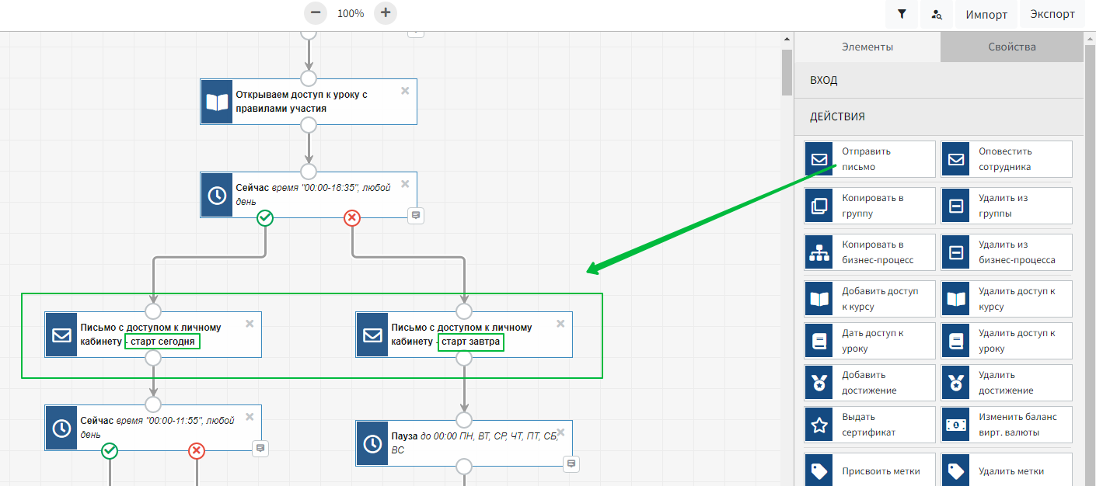The height and width of the screenshot is (486, 1096).
Task: Click red cross output of 'Сейчас 00:00-18:35'
Action: pyautogui.click(x=352, y=218)
